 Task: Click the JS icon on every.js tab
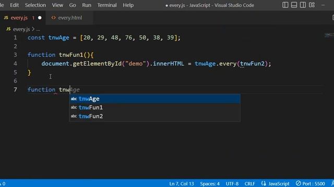pyautogui.click(x=6, y=18)
